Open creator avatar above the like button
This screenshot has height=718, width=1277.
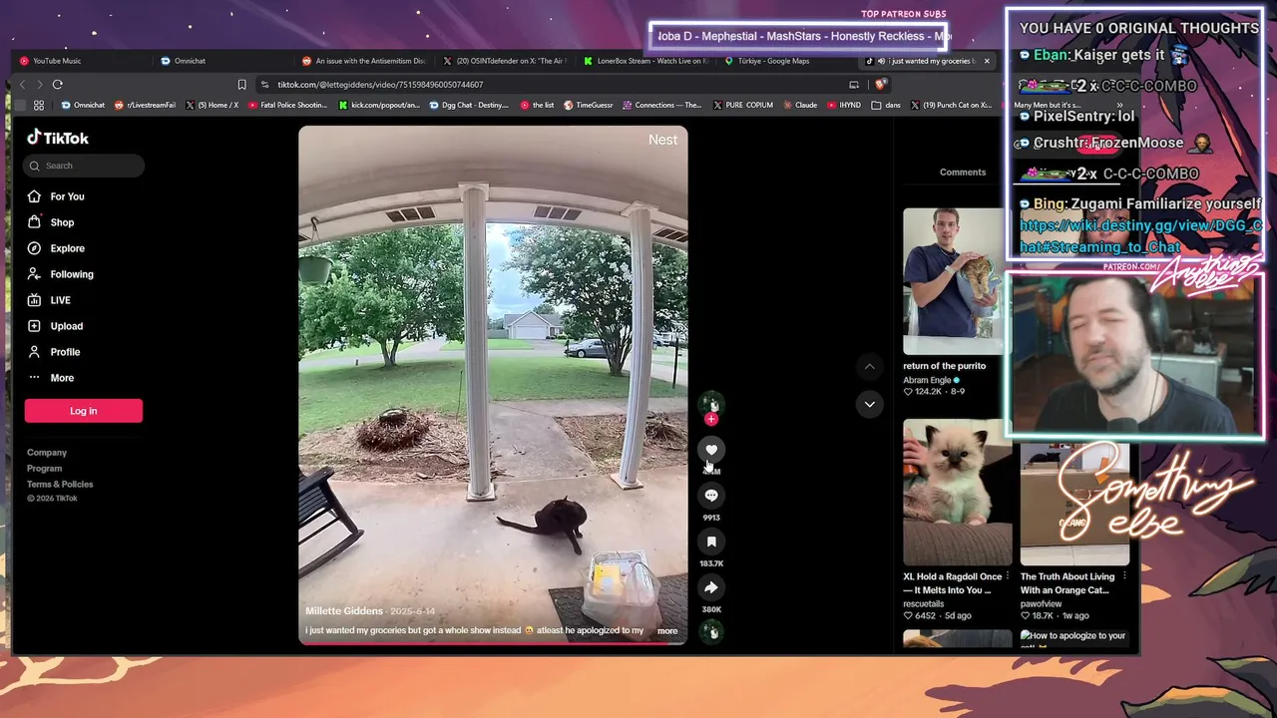711,403
